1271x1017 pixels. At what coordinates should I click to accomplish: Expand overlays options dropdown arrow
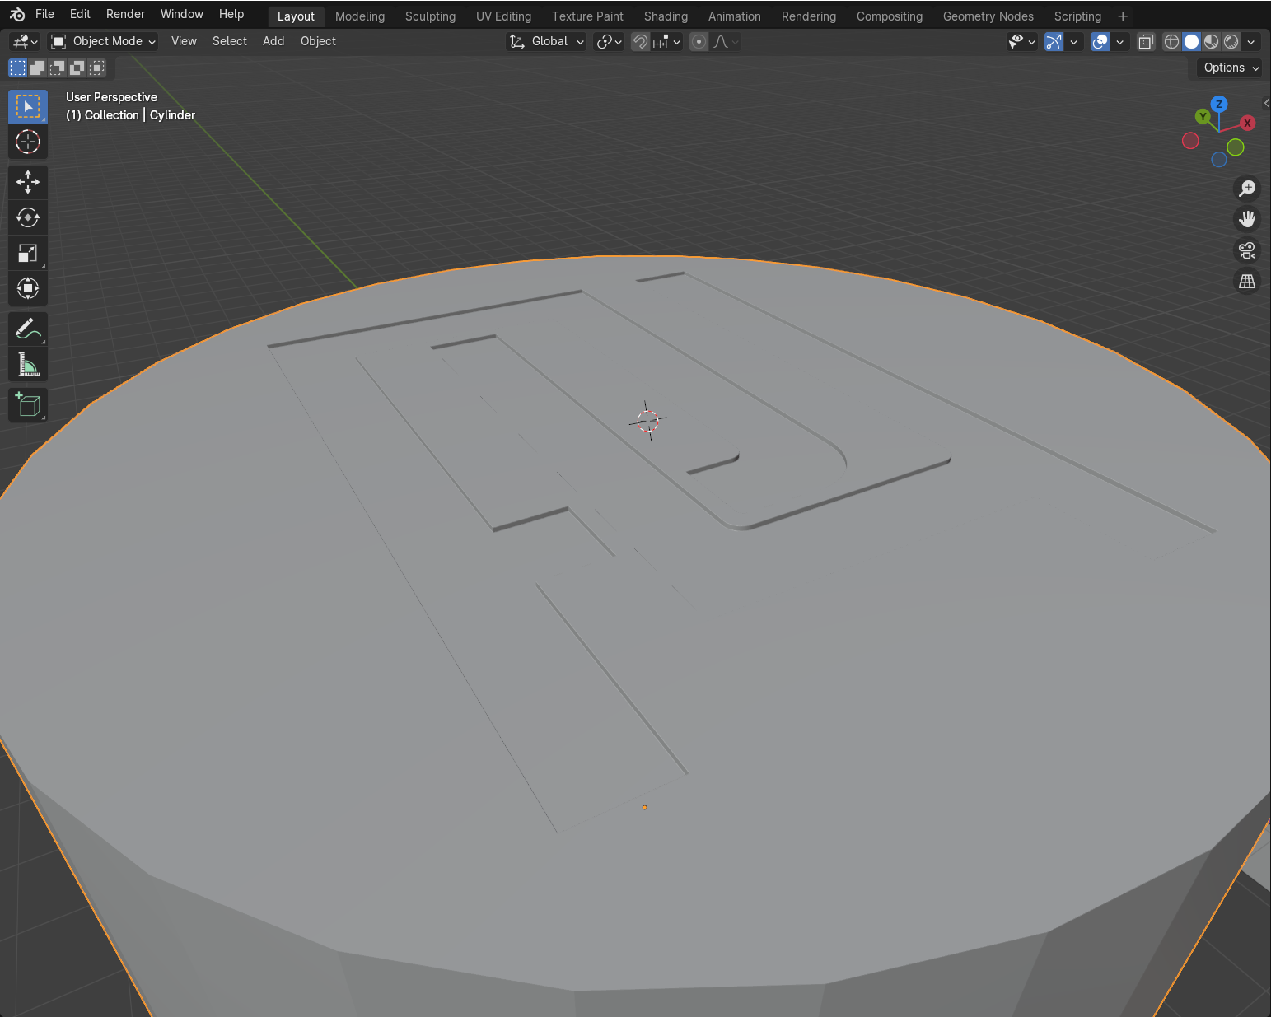coord(1119,41)
